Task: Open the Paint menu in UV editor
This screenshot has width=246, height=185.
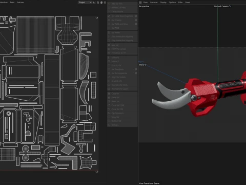Action: (x=12, y=3)
